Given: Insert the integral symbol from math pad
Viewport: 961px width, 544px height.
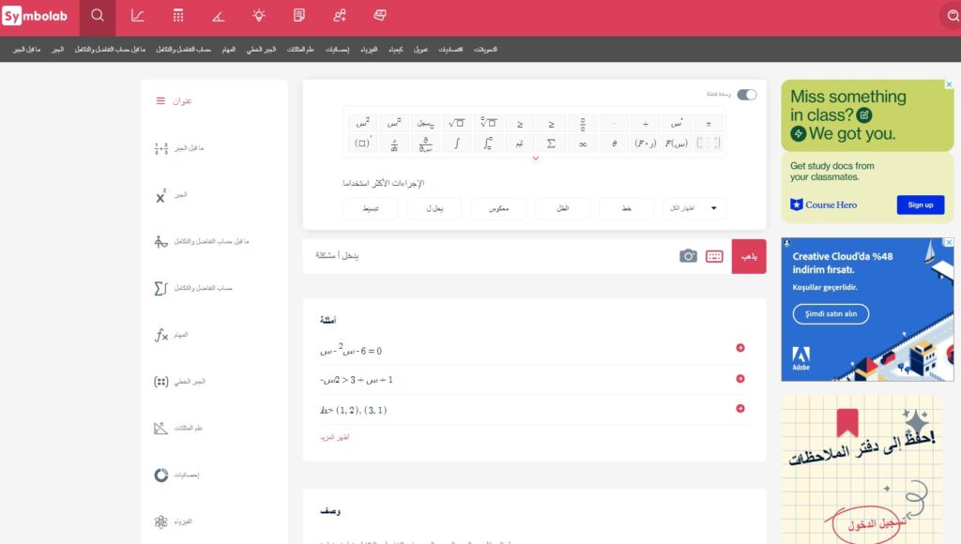Looking at the screenshot, I should [456, 144].
